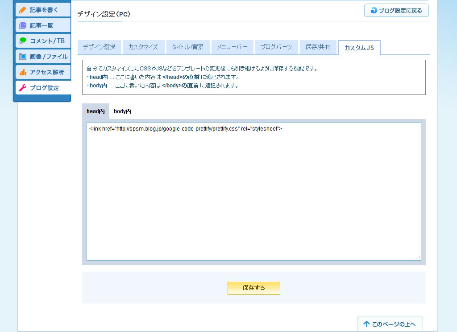Screen dimensions: 457x332
Task: Open アクセス解析 in the sidebar
Action: pyautogui.click(x=43, y=72)
